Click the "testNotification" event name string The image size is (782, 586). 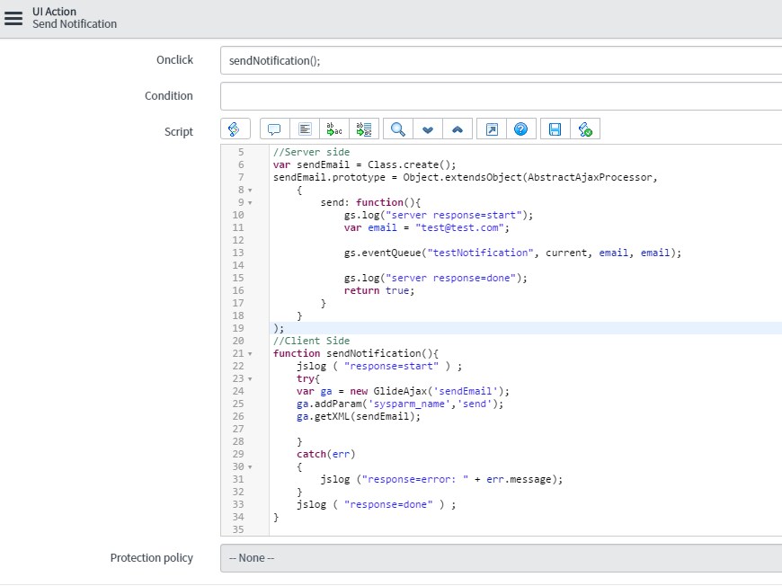[x=481, y=253]
